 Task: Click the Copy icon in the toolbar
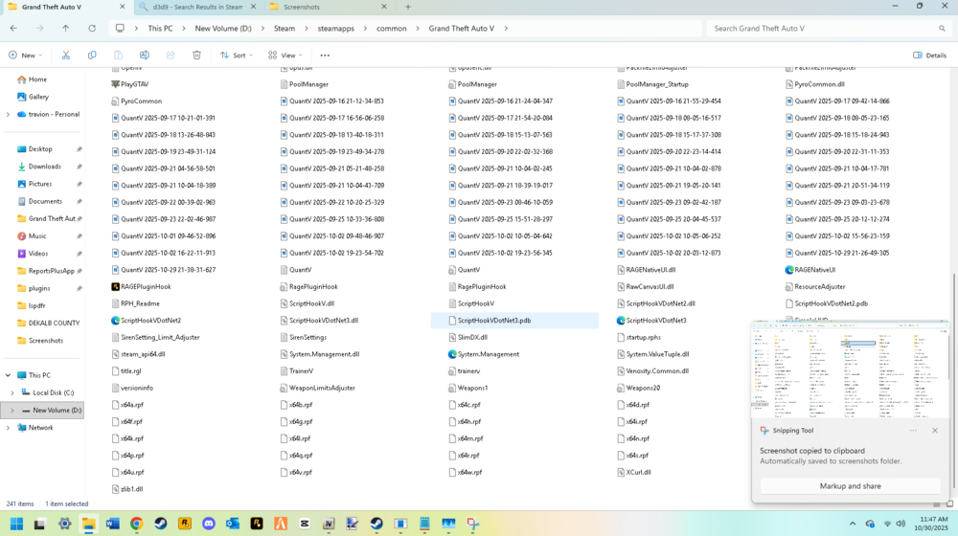92,55
